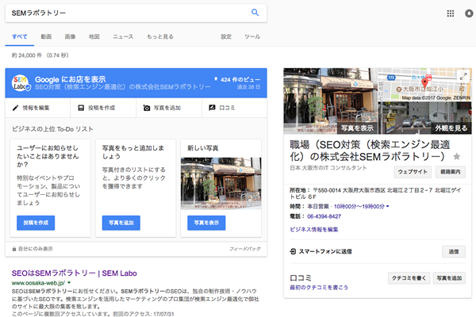Click the blue search magnifier icon
Viewport: 476px width, 317px height.
pyautogui.click(x=255, y=13)
